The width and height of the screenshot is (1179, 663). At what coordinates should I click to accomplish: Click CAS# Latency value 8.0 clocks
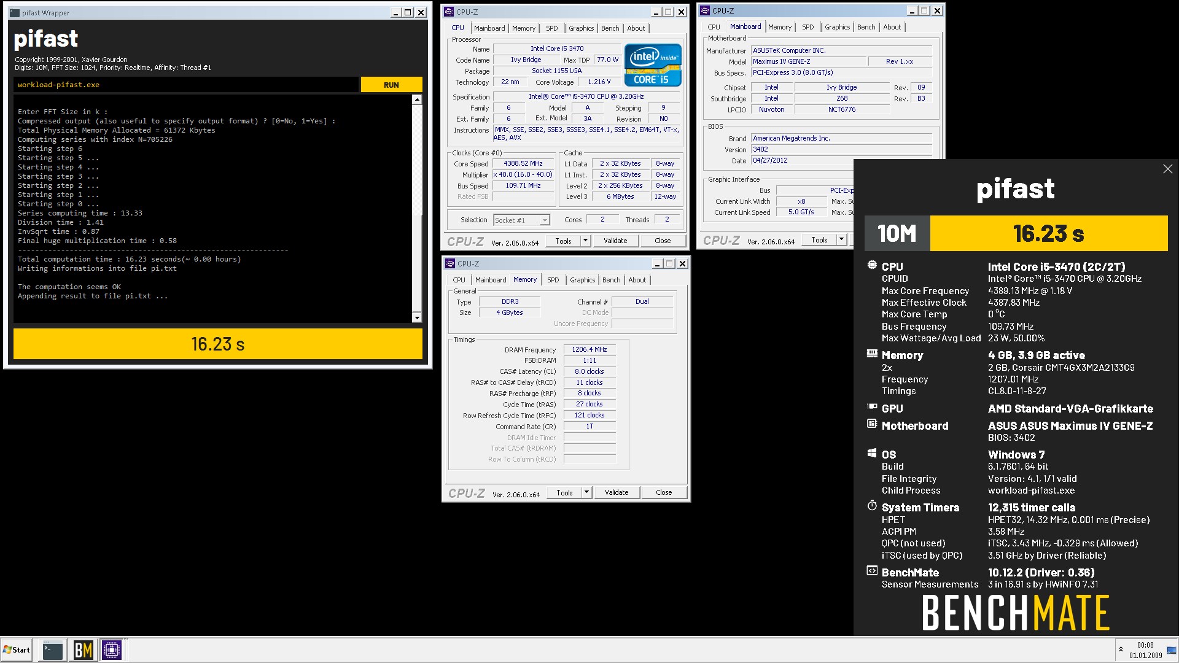589,371
